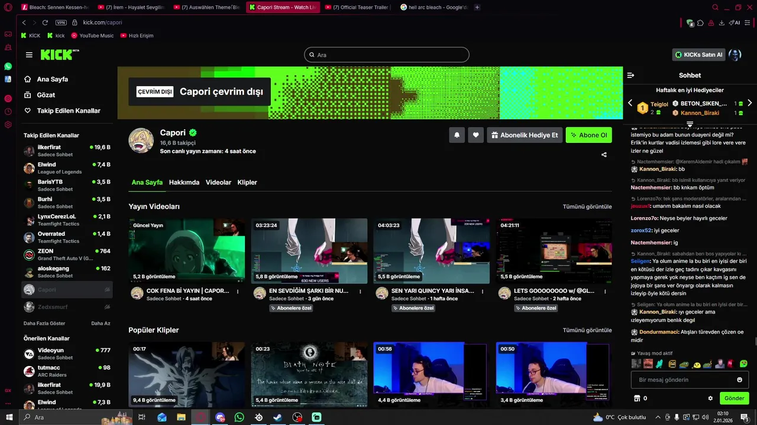Viewport: 757px width, 425px height.
Task: Open the 04:21:11 stream video thumbnail
Action: (554, 251)
